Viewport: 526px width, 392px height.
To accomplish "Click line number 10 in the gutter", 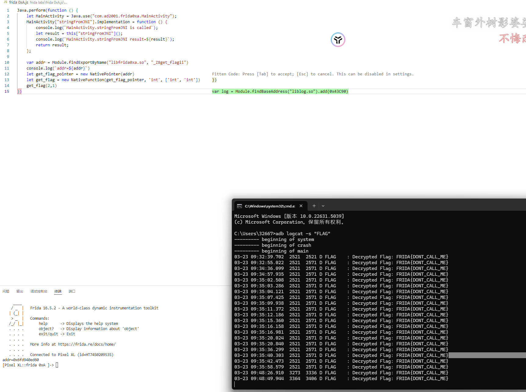I will point(7,63).
